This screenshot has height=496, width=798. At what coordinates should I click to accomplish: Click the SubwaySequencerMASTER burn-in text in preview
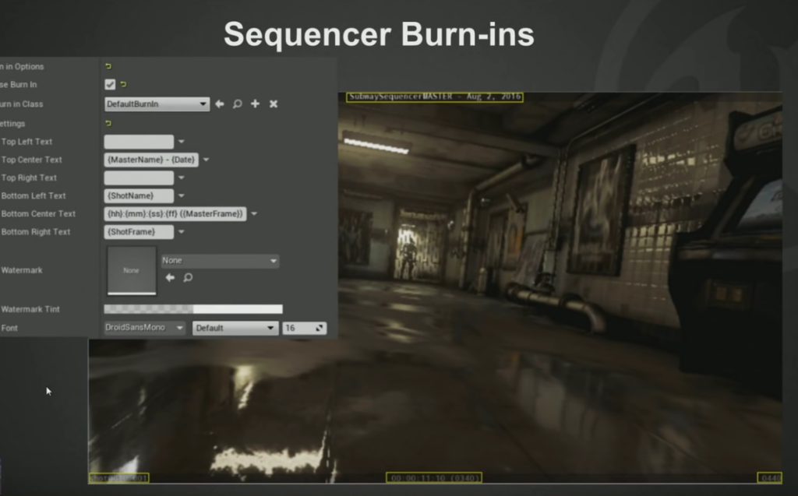click(x=435, y=97)
